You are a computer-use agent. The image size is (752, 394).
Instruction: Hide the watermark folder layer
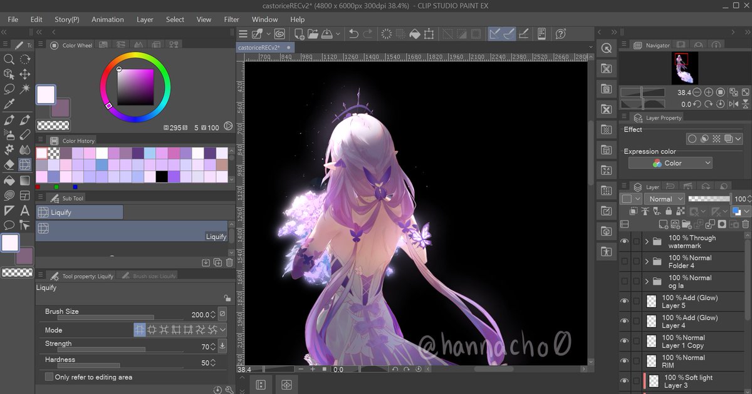tap(624, 241)
